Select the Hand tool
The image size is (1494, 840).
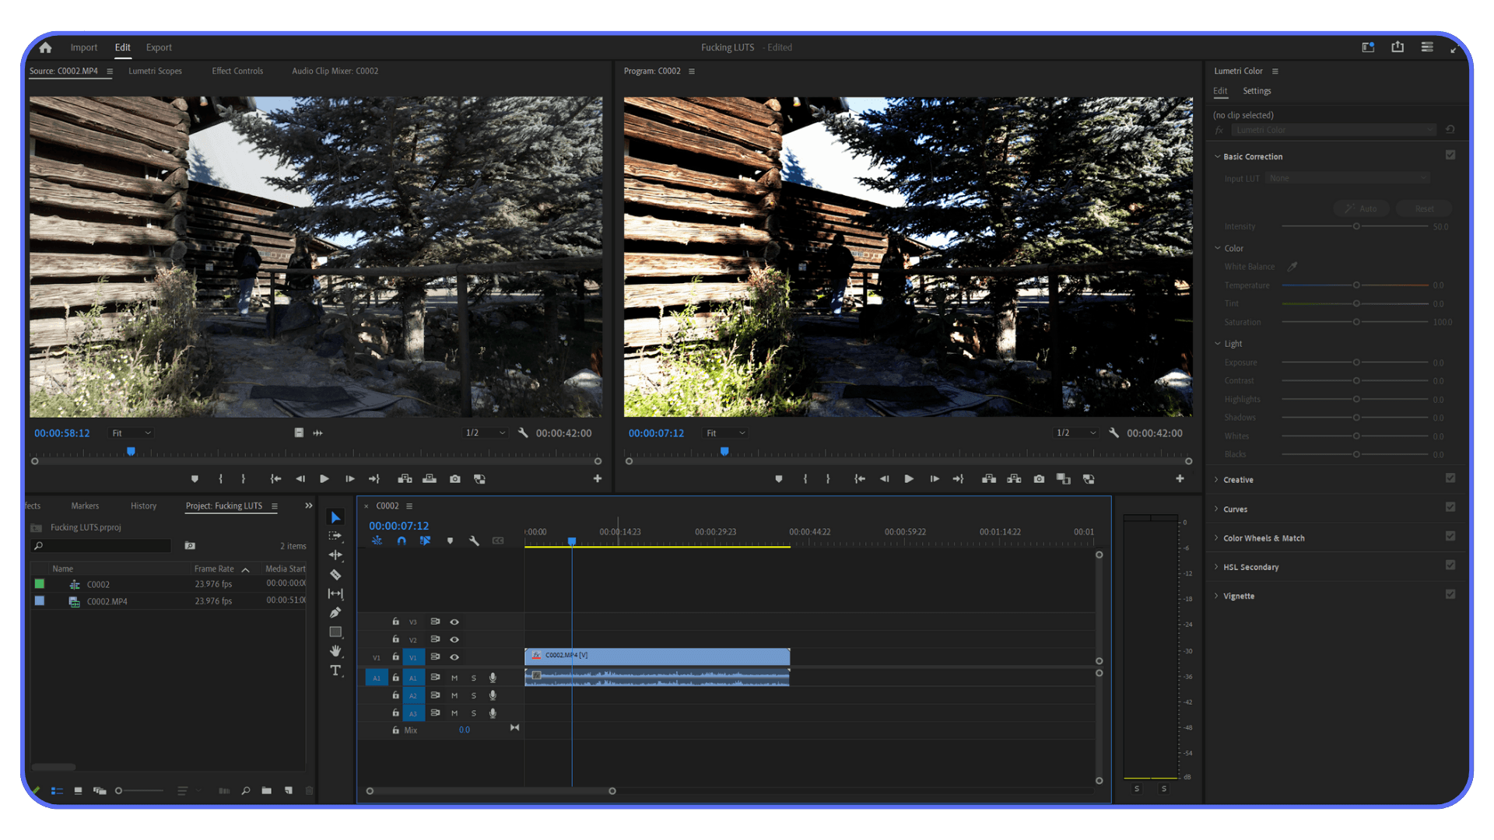(x=335, y=651)
